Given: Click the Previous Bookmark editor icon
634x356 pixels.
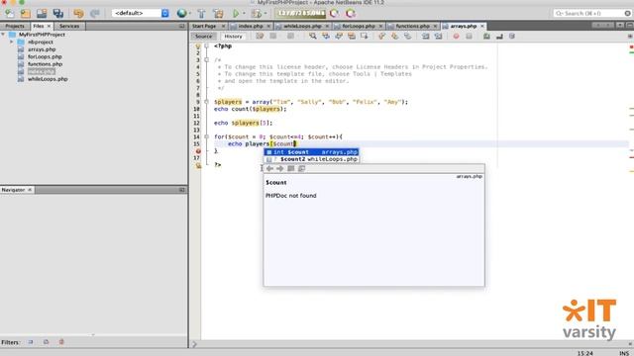Looking at the screenshot, I should pos(381,37).
